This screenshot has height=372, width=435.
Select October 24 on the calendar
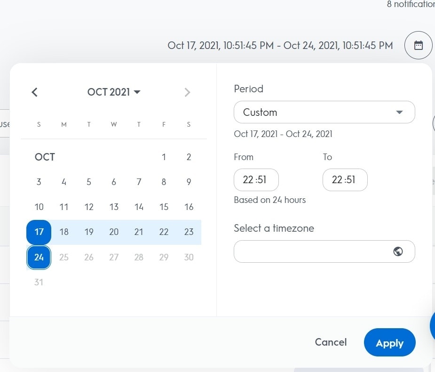(39, 257)
